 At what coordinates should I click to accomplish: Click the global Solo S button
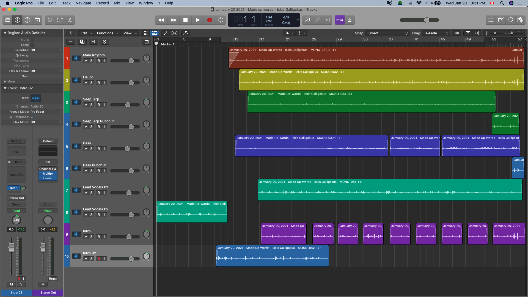point(105,42)
